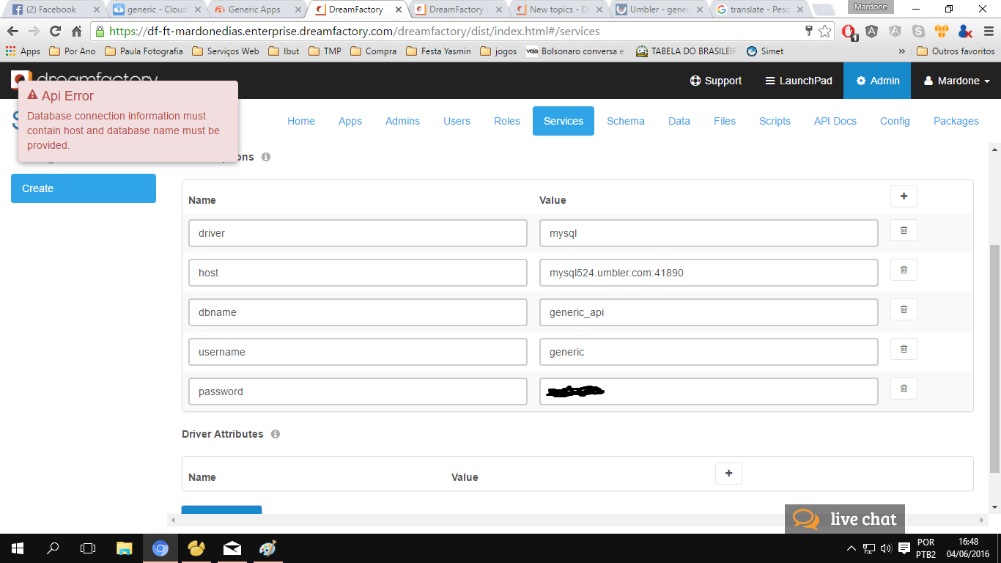The image size is (1001, 563).
Task: Navigate to the Scripts section
Action: (775, 121)
